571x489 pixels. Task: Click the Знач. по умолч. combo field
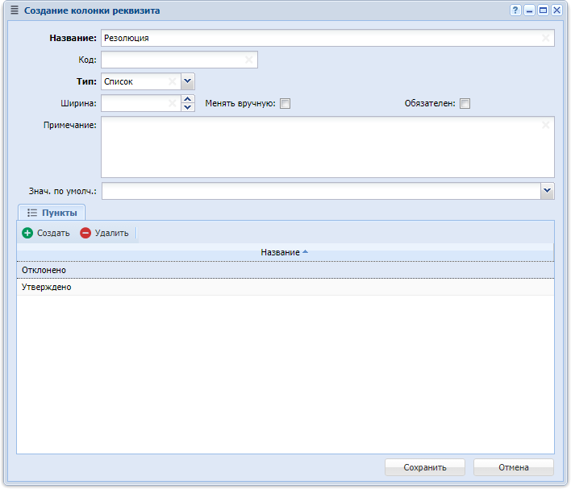(321, 191)
